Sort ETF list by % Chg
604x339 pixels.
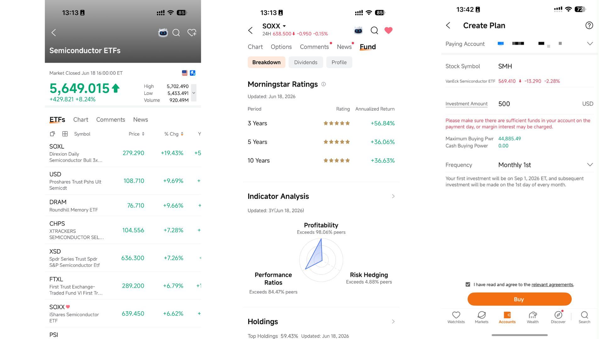tap(174, 134)
